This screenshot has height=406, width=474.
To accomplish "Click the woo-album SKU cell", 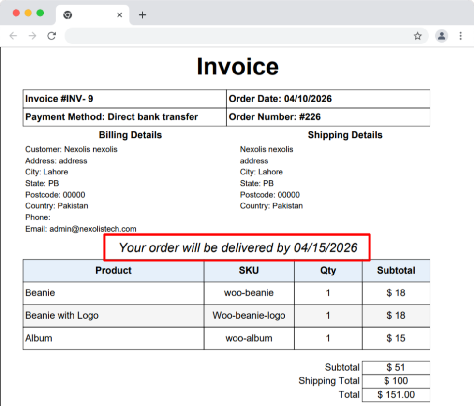I will pos(249,338).
